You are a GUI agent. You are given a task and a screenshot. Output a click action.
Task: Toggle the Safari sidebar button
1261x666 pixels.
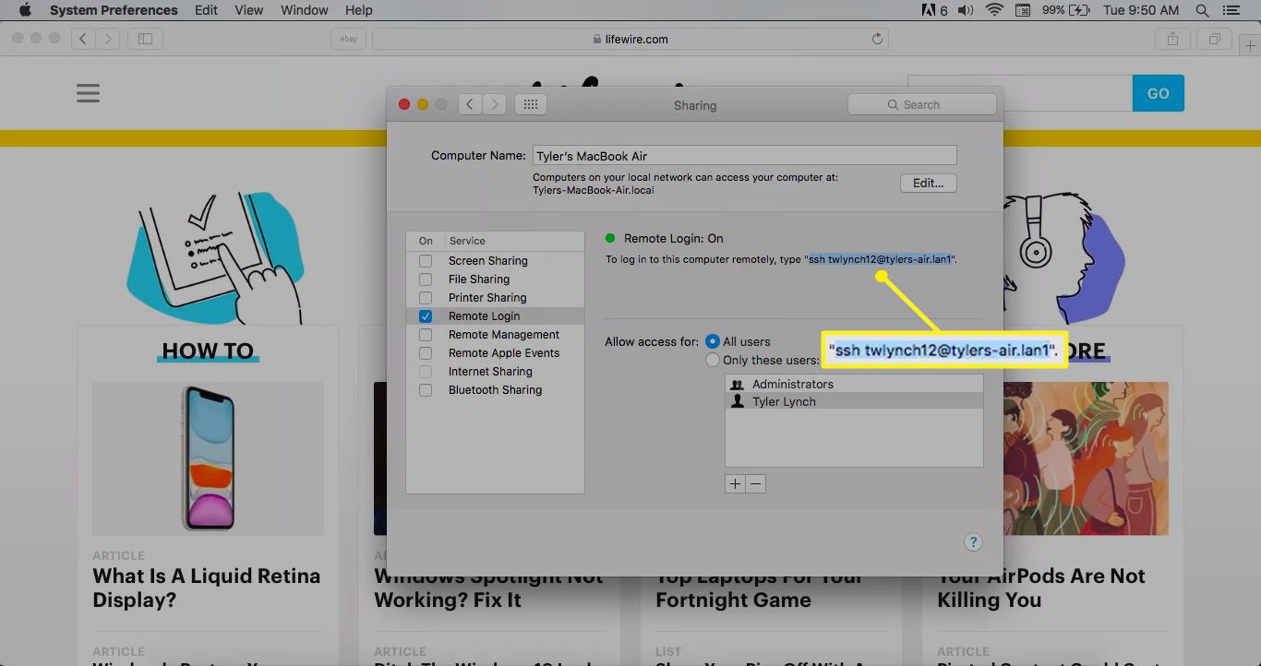[x=145, y=39]
